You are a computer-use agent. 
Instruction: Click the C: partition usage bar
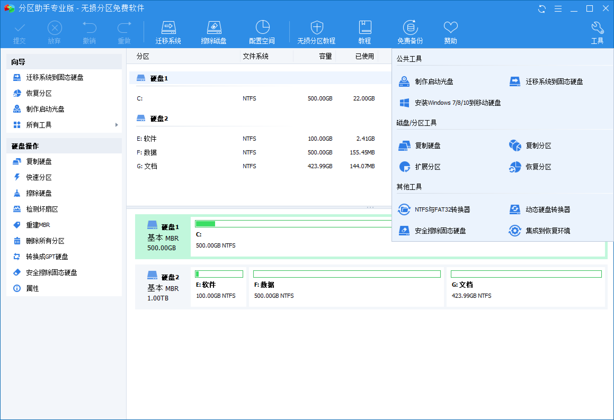click(x=293, y=224)
